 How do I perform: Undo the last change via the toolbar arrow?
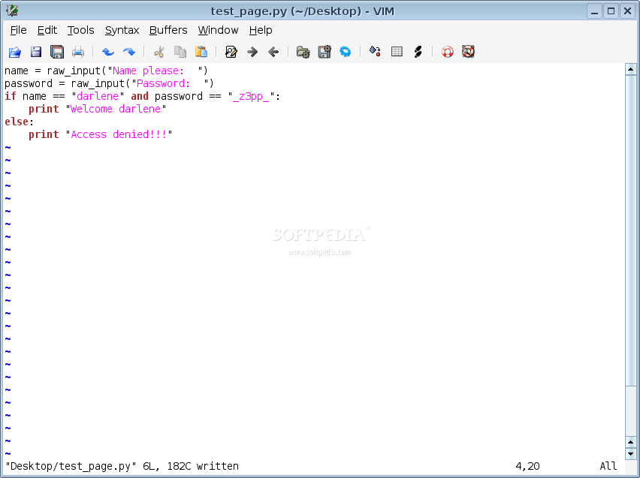tap(107, 52)
